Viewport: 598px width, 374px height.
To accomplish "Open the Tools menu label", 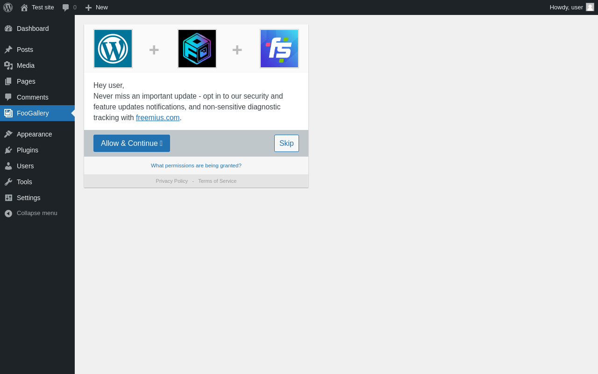I will coord(24,182).
